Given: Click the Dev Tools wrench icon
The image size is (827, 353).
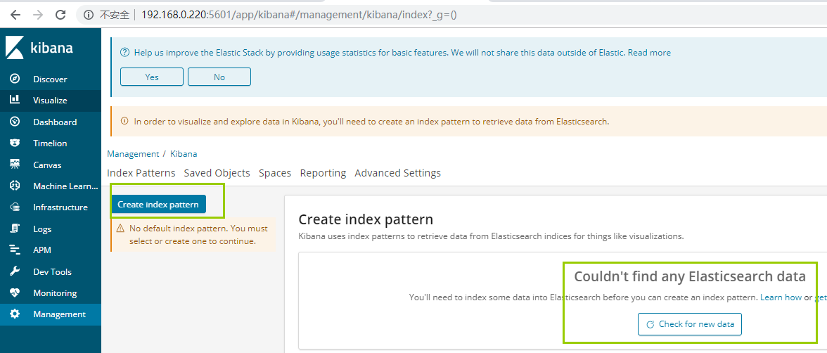Looking at the screenshot, I should click(15, 271).
